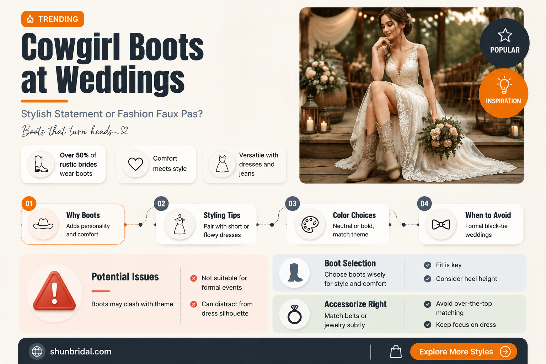Click the Adds personality and comfort text

pos(88,230)
